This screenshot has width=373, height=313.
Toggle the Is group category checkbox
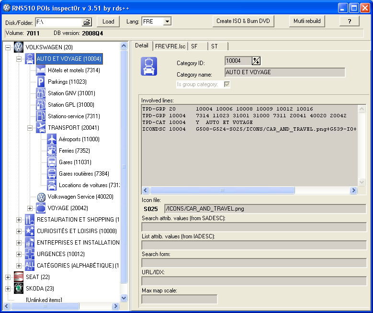click(x=227, y=84)
